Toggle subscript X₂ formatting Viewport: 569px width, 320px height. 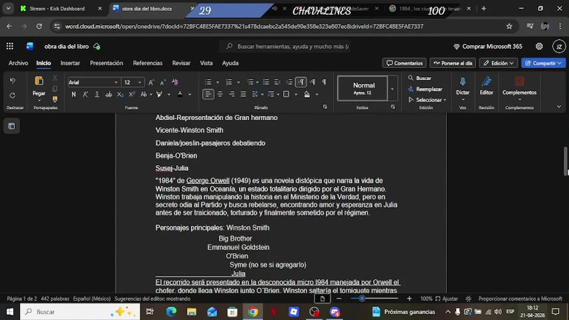point(120,94)
